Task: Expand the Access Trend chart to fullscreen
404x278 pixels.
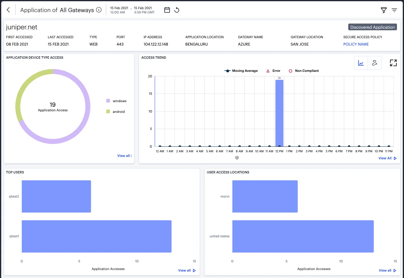Action: pyautogui.click(x=393, y=63)
